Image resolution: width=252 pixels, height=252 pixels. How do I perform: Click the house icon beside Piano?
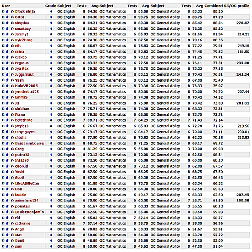[12, 114]
